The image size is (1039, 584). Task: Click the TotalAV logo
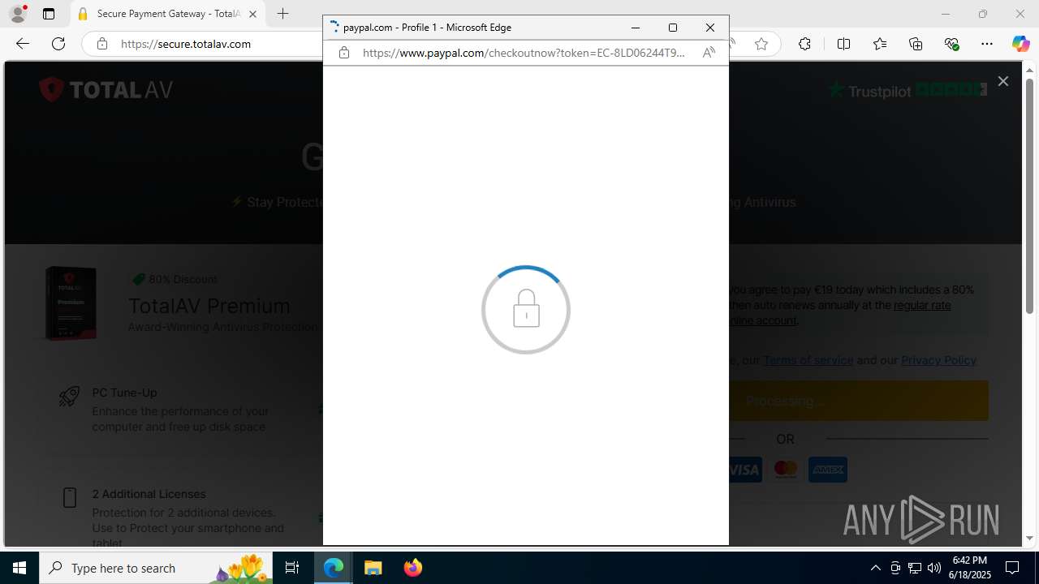click(106, 89)
